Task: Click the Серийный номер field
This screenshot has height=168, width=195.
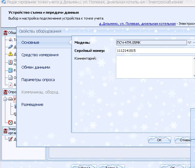Action: tap(155, 51)
